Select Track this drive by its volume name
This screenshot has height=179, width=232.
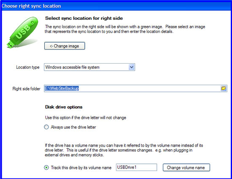coord(46,168)
